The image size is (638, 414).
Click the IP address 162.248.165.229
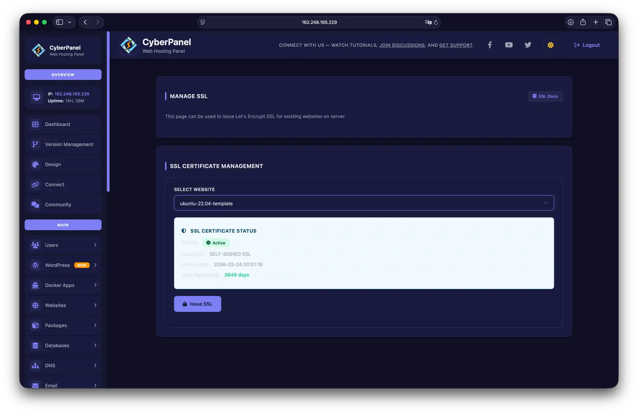(x=72, y=94)
